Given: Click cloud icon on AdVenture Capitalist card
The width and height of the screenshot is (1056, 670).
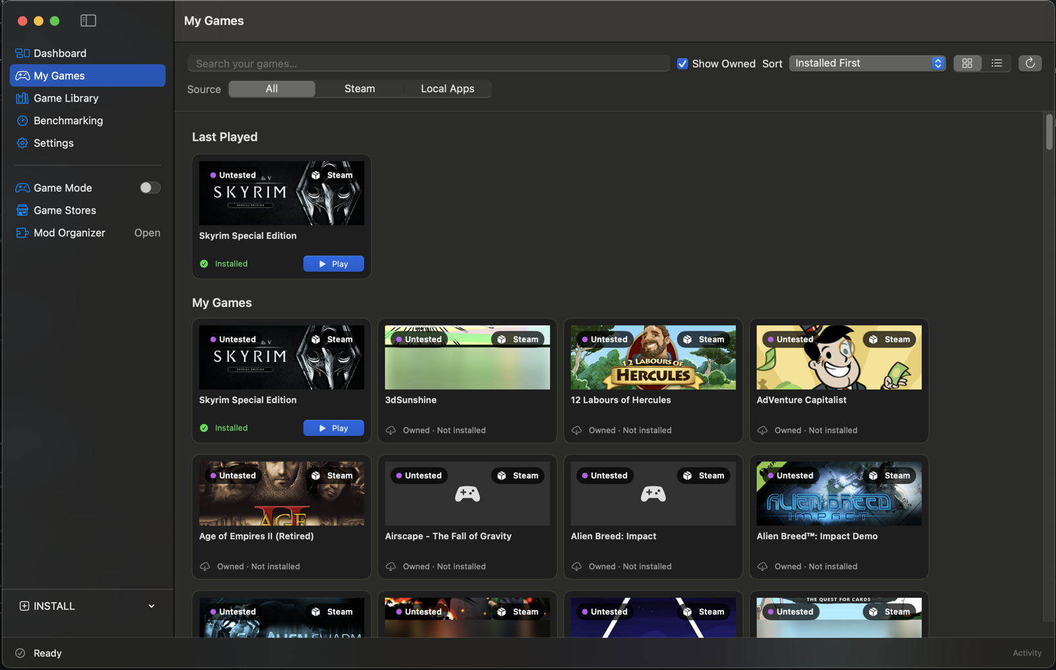Looking at the screenshot, I should tap(762, 430).
